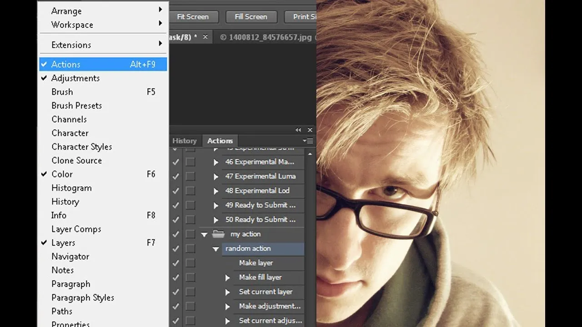Viewport: 582px width, 327px height.
Task: Open the Actions panel flyout menu
Action: pyautogui.click(x=308, y=141)
